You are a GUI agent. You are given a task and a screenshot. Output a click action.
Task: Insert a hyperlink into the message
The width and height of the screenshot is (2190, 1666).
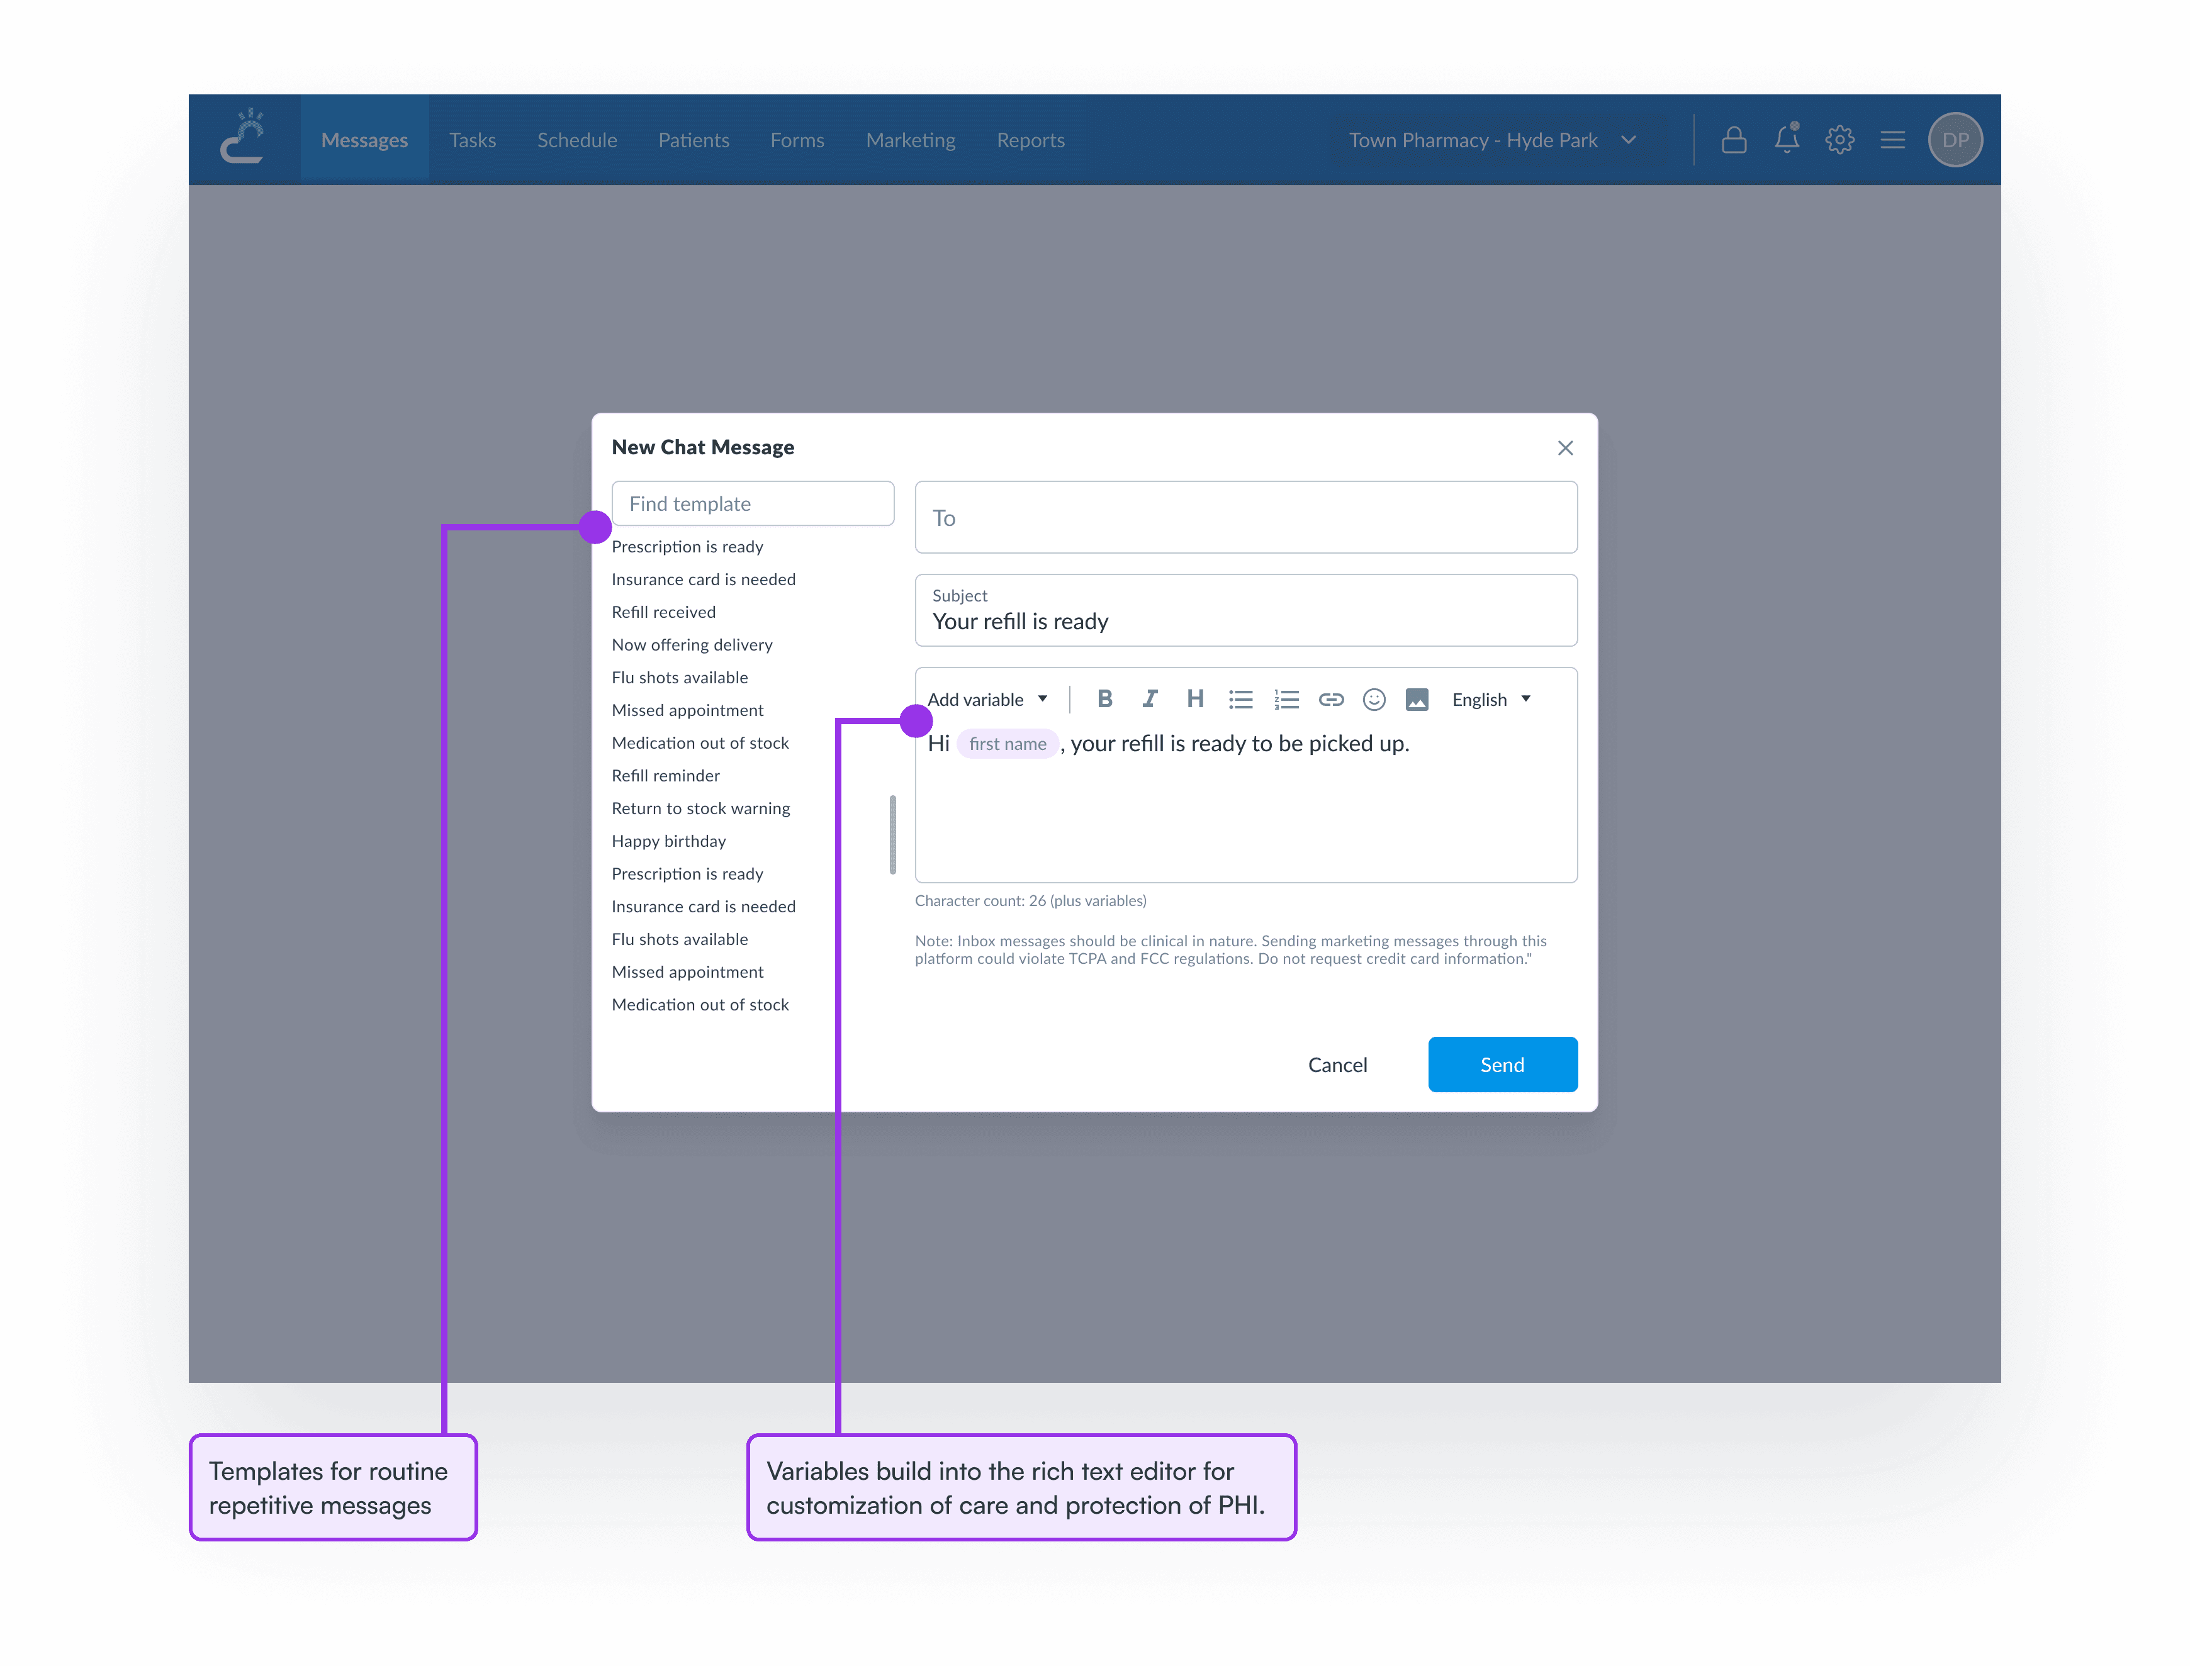coord(1331,699)
